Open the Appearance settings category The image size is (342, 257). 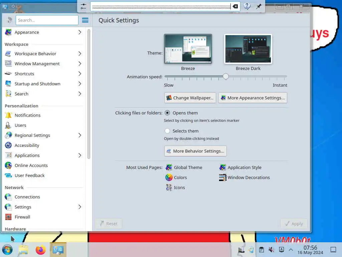[x=43, y=32]
